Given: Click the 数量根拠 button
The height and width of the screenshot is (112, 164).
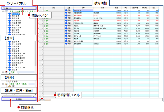Looking at the screenshot, I should [19, 99].
